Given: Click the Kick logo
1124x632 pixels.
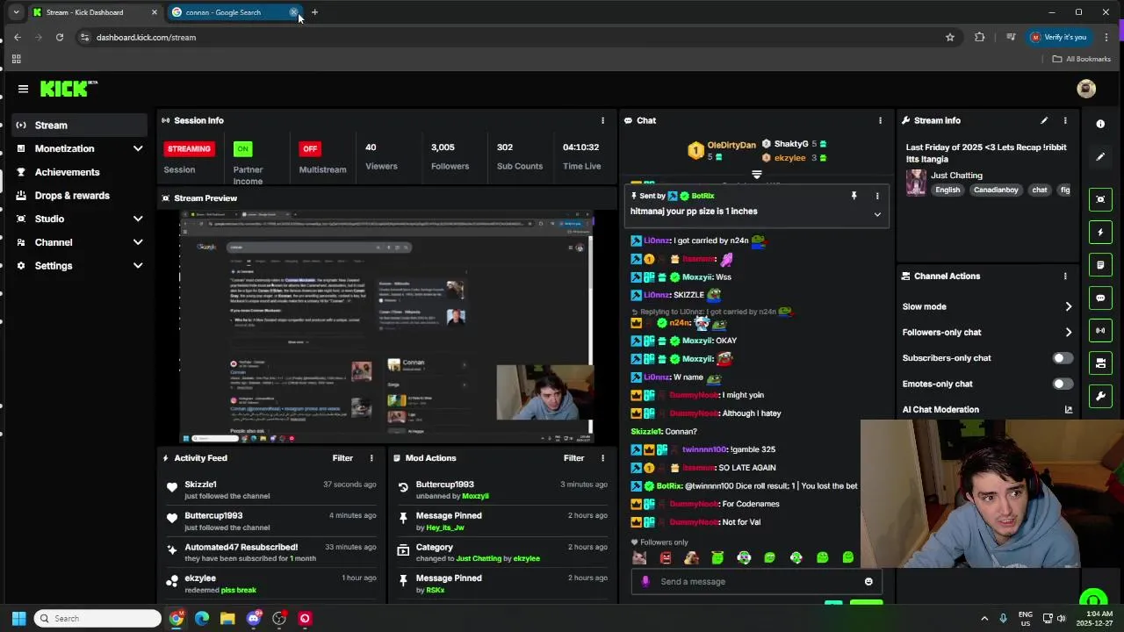Looking at the screenshot, I should coord(68,89).
